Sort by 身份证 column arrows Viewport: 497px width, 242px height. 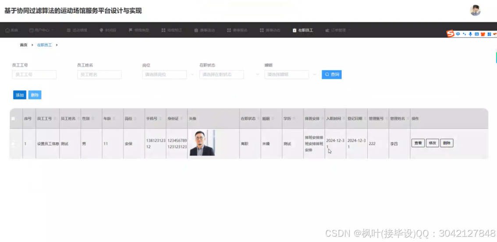tap(182, 119)
